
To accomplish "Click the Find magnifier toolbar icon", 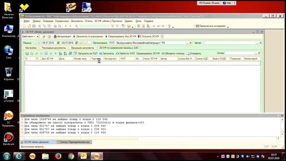I will coord(76,26).
